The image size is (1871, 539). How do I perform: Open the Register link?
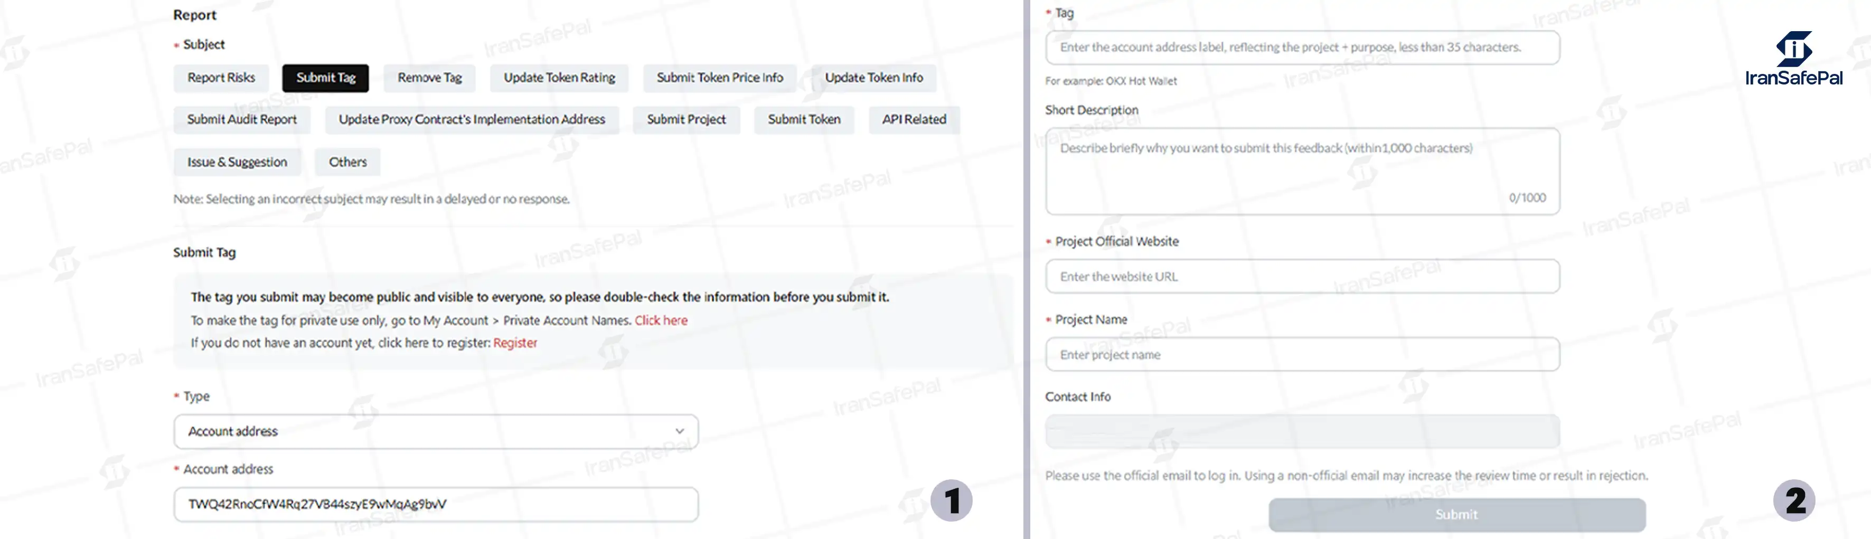[x=514, y=343]
